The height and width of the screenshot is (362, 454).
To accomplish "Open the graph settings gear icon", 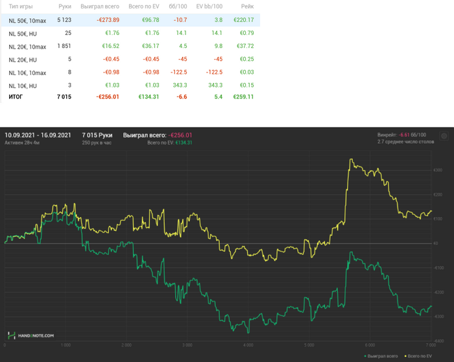I will tap(444, 136).
